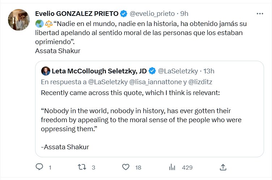Click the @evelio_prieto handle
The height and width of the screenshot is (180, 272).
(152, 14)
